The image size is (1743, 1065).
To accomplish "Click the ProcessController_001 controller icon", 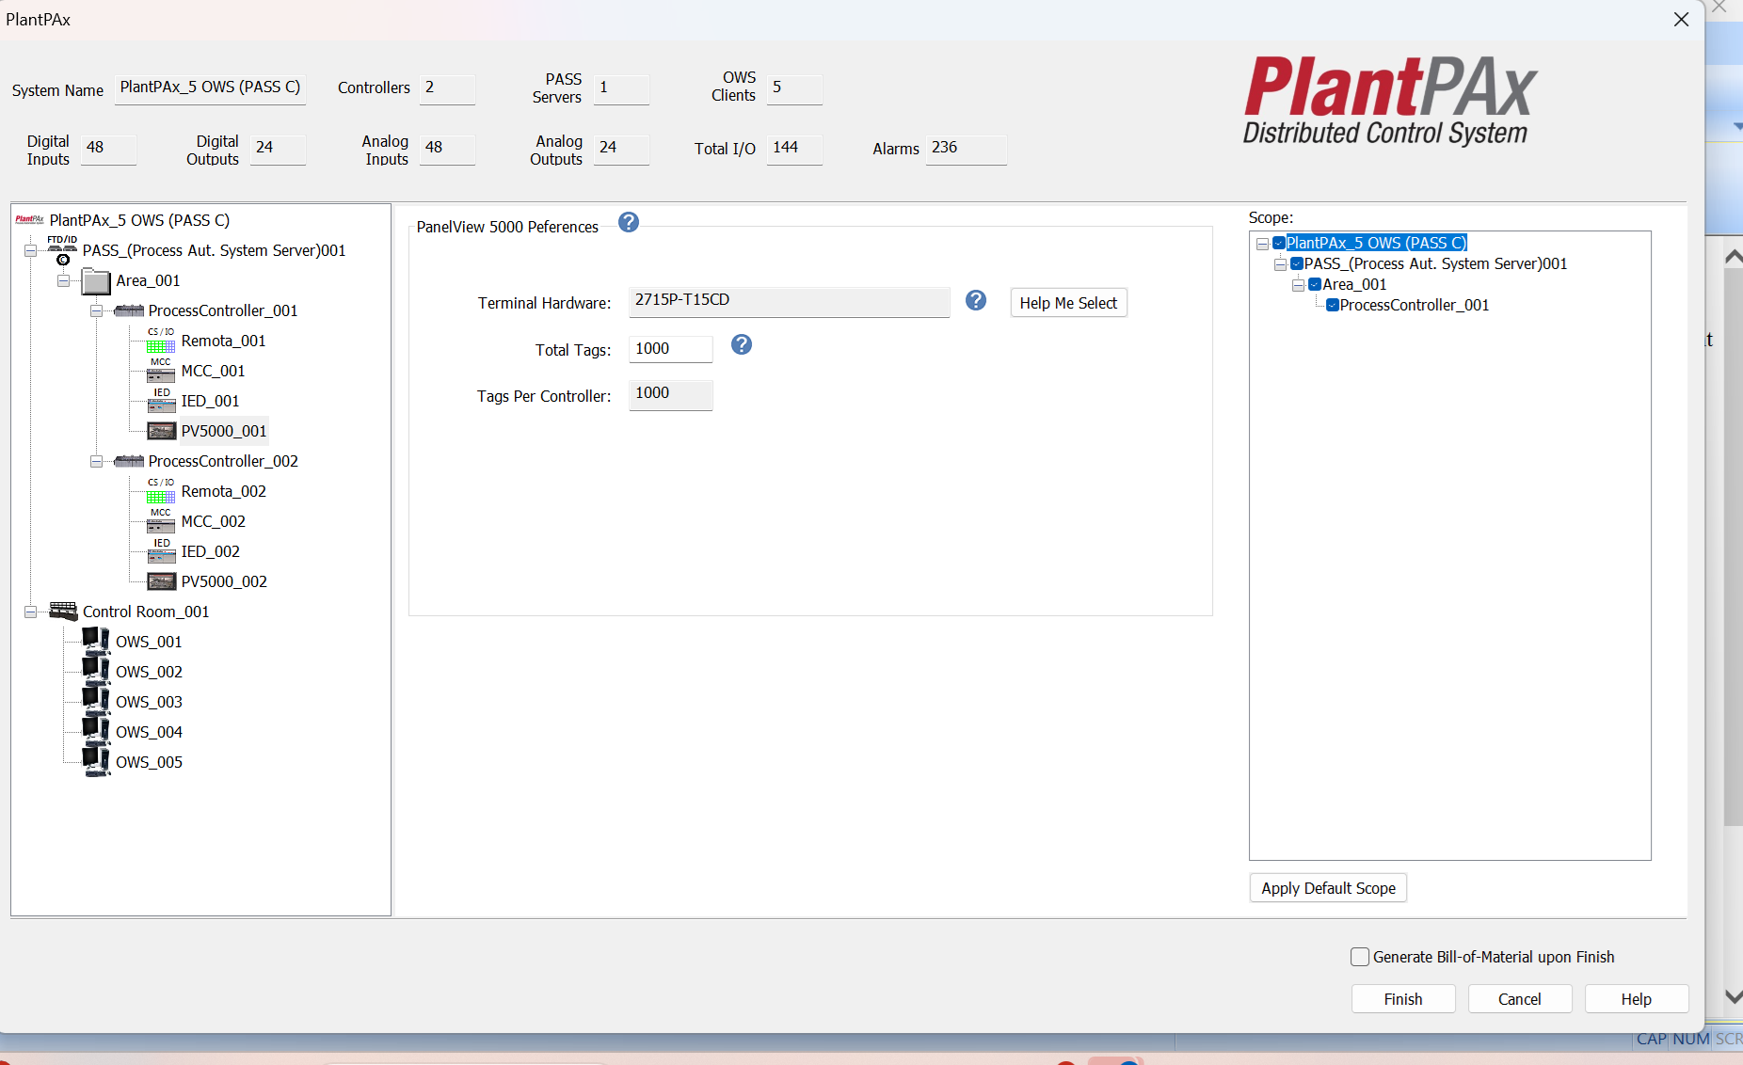I will coord(129,310).
